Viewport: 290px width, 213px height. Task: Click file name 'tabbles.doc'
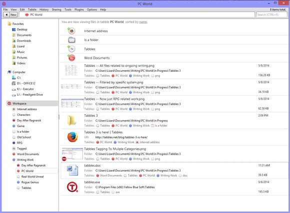click(x=92, y=166)
